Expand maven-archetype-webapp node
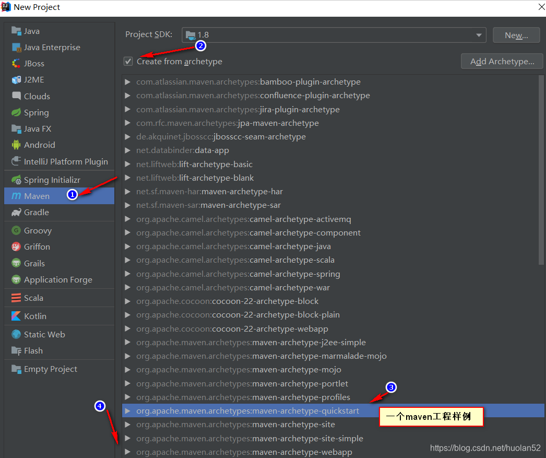The width and height of the screenshot is (546, 458). pyautogui.click(x=128, y=452)
